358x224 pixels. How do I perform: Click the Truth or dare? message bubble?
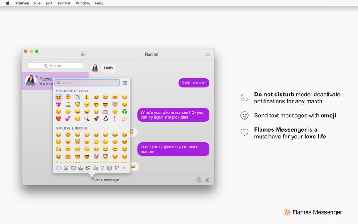(x=194, y=83)
